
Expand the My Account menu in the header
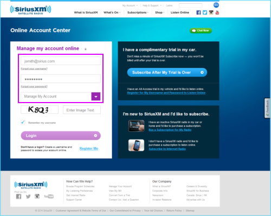click(130, 5)
